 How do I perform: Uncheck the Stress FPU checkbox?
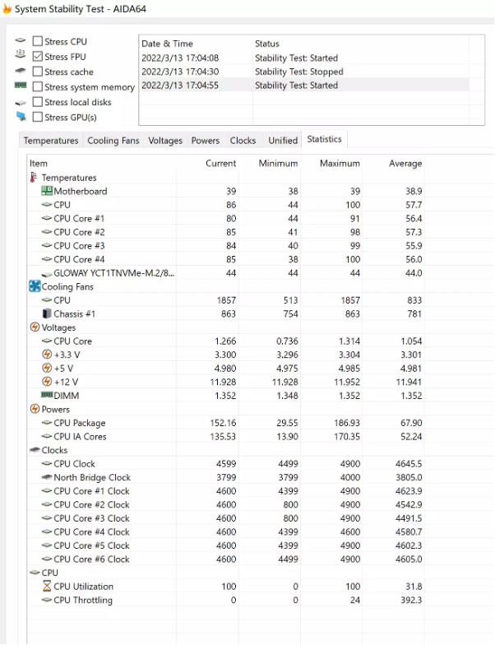click(38, 56)
